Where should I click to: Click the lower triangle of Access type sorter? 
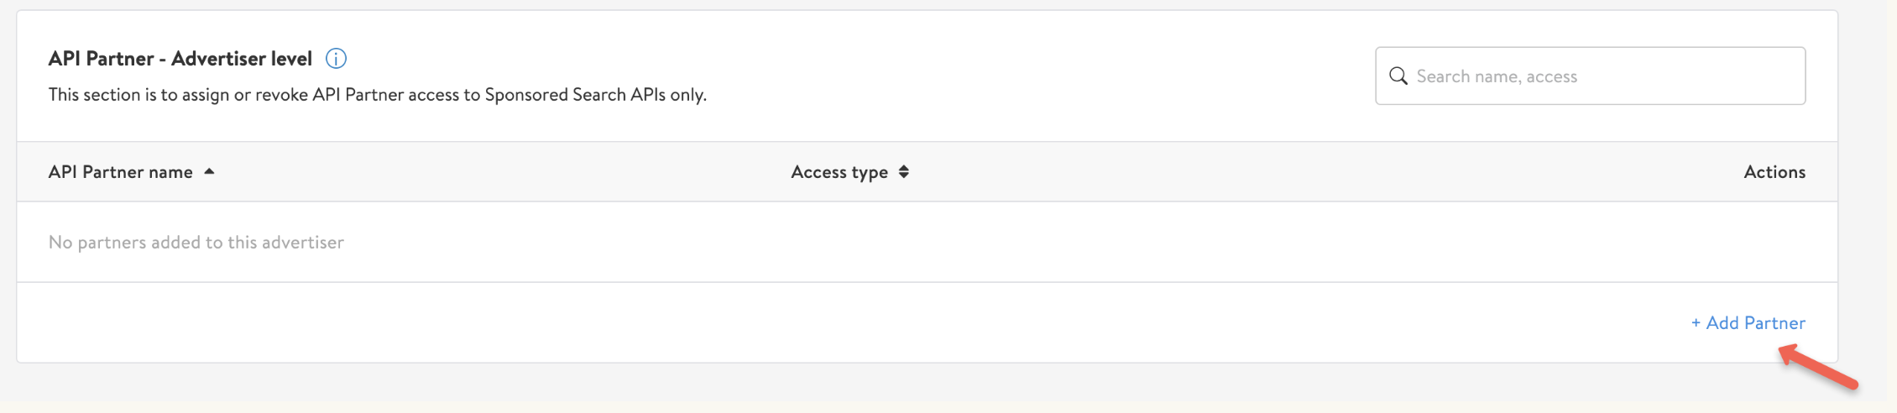(x=903, y=176)
